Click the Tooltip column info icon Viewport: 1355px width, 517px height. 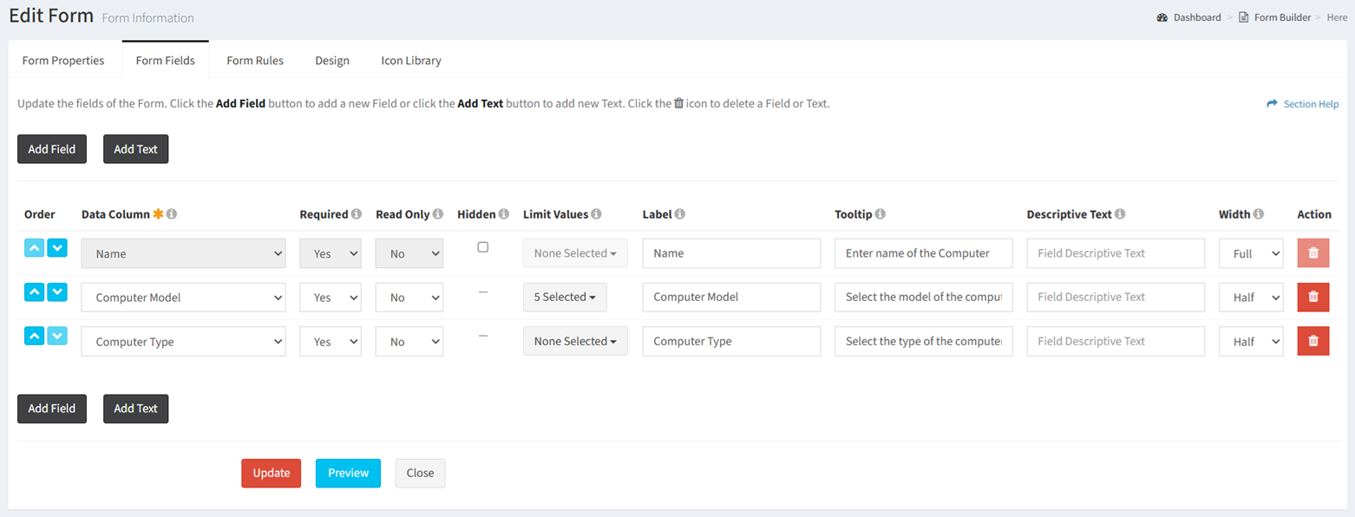880,214
